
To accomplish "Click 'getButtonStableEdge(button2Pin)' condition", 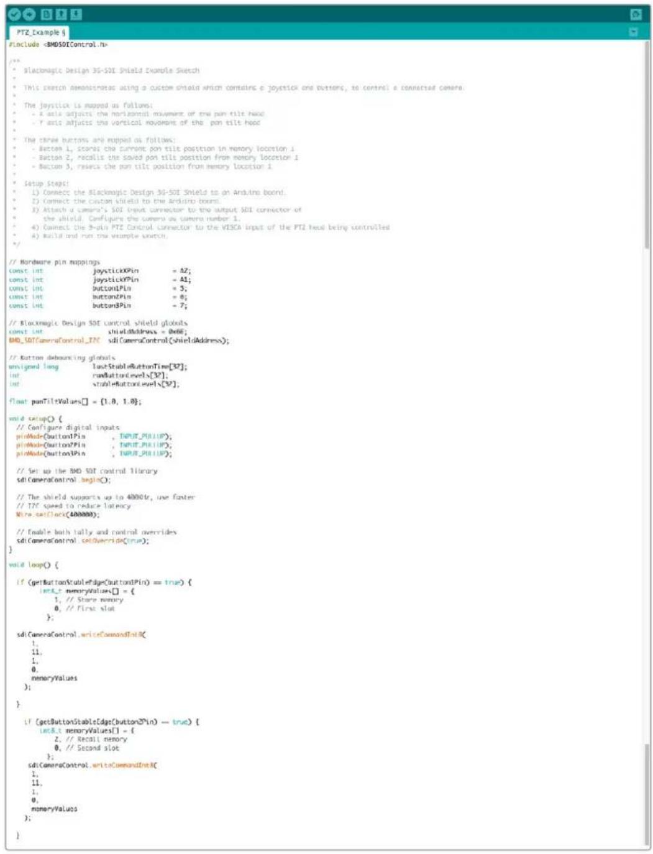I will pos(98,722).
